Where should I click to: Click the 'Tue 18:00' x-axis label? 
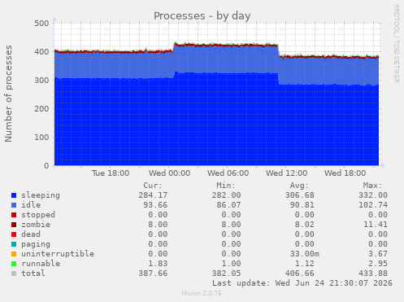[111, 173]
